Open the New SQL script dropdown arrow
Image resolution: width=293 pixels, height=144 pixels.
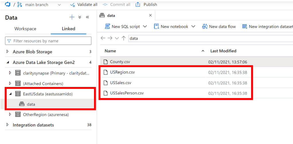pos(145,26)
